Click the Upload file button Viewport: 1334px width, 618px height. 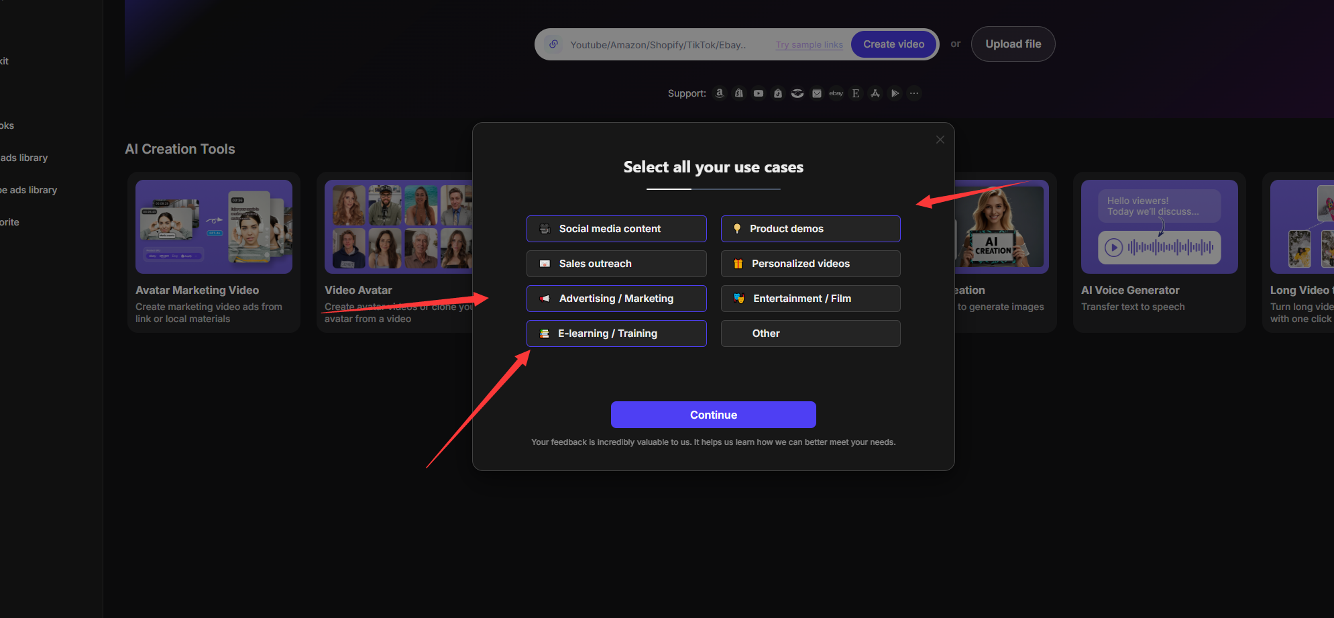[1013, 44]
